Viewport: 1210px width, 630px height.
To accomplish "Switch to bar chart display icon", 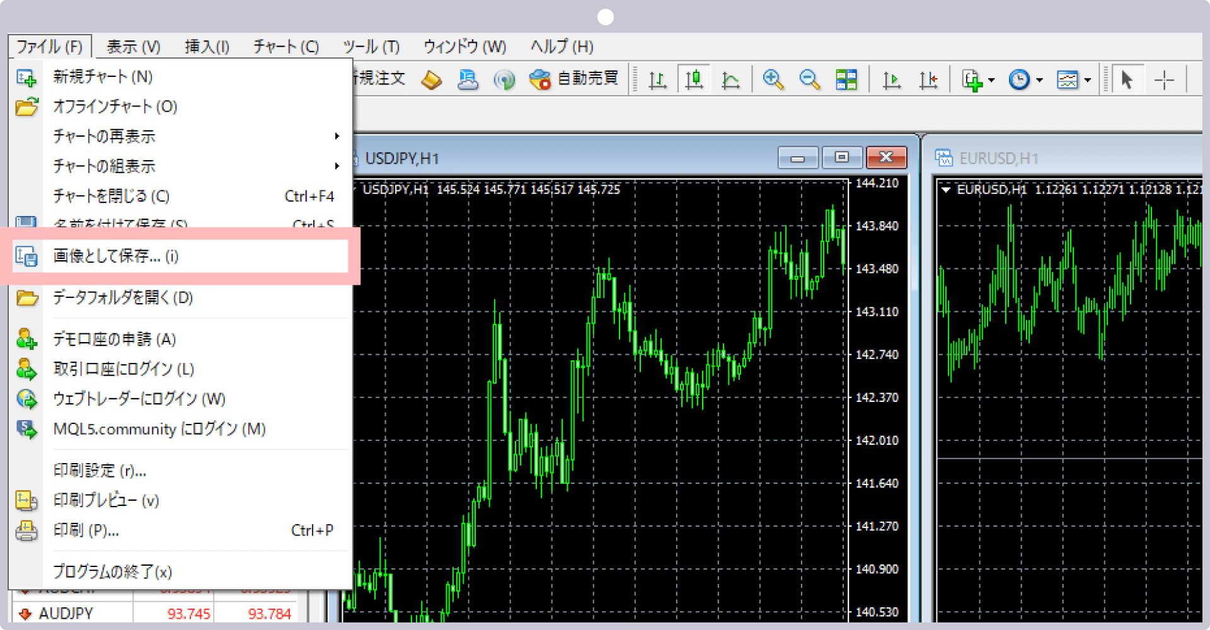I will 657,80.
